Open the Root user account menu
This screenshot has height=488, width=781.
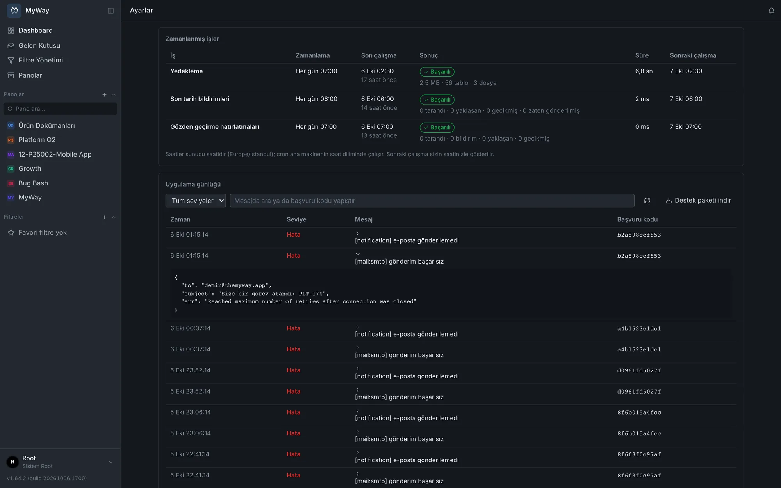[x=60, y=462]
